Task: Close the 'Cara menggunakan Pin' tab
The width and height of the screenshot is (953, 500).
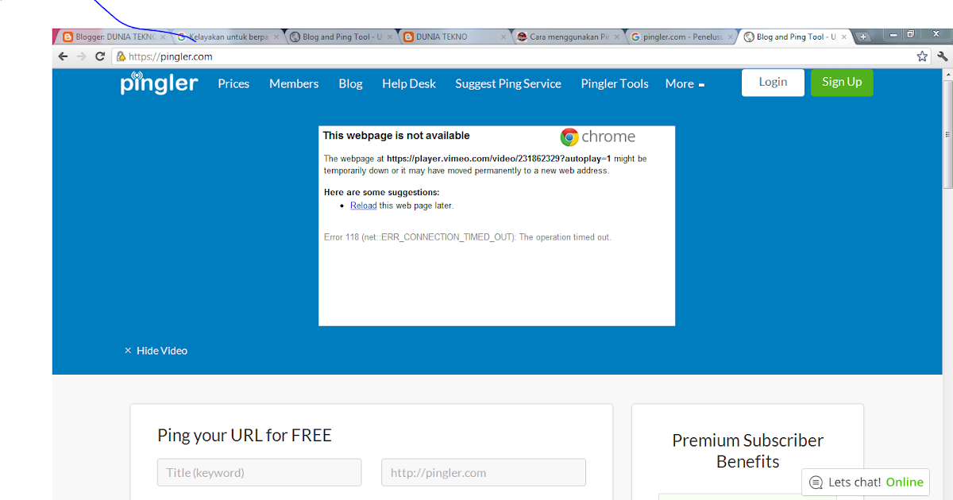Action: [x=618, y=37]
